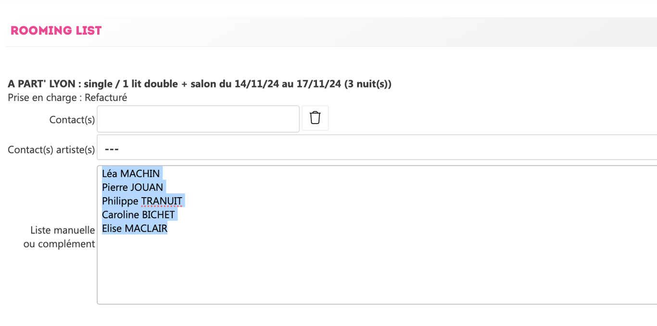Click the Caroline BICHET line in the list

click(x=139, y=214)
